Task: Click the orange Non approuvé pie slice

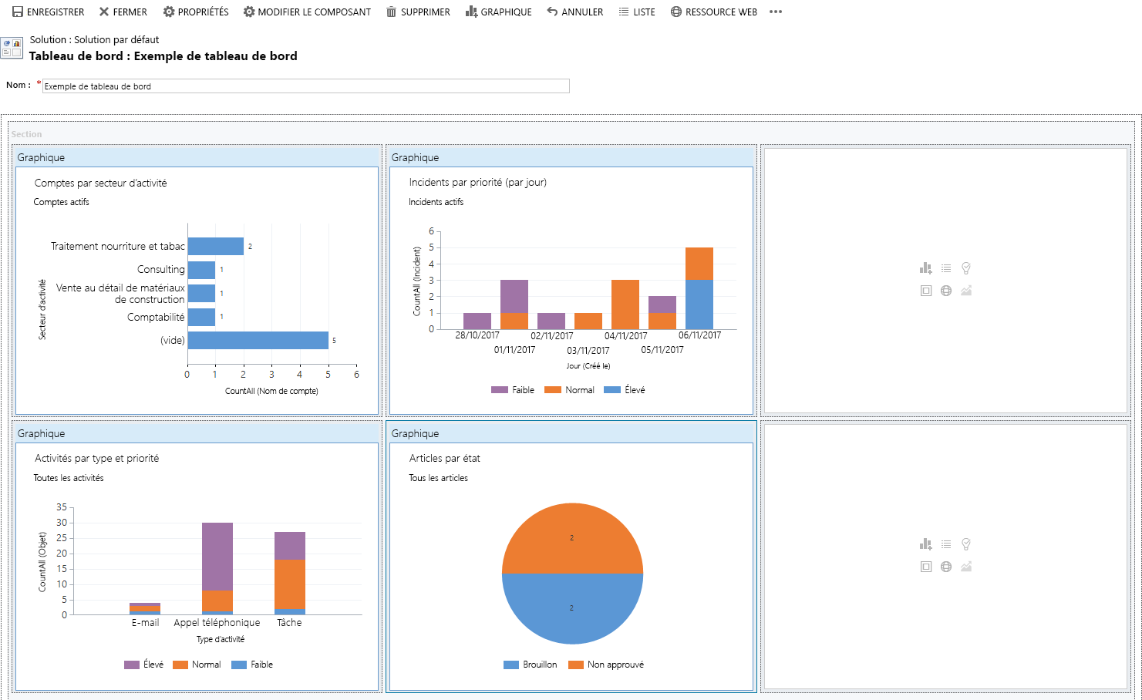Action: pyautogui.click(x=572, y=538)
